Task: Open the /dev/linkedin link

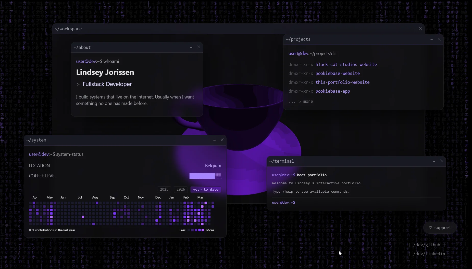Action: (x=429, y=254)
